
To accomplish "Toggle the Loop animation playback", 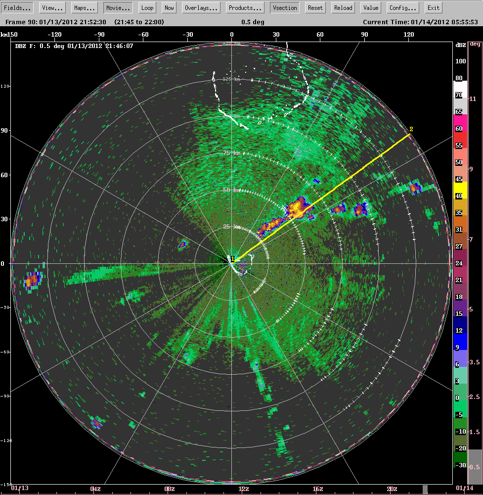I will coord(147,7).
